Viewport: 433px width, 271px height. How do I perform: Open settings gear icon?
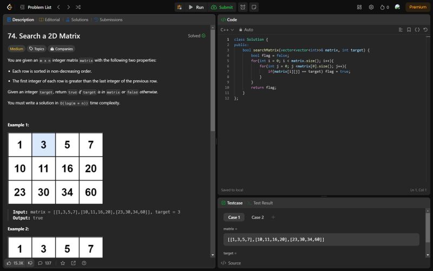coord(371,7)
